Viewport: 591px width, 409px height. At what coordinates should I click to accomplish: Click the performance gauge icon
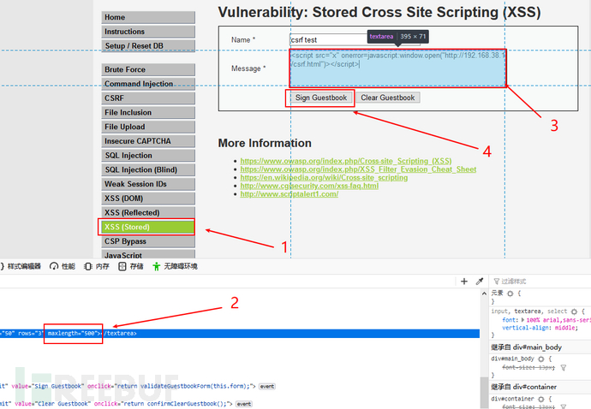point(54,267)
